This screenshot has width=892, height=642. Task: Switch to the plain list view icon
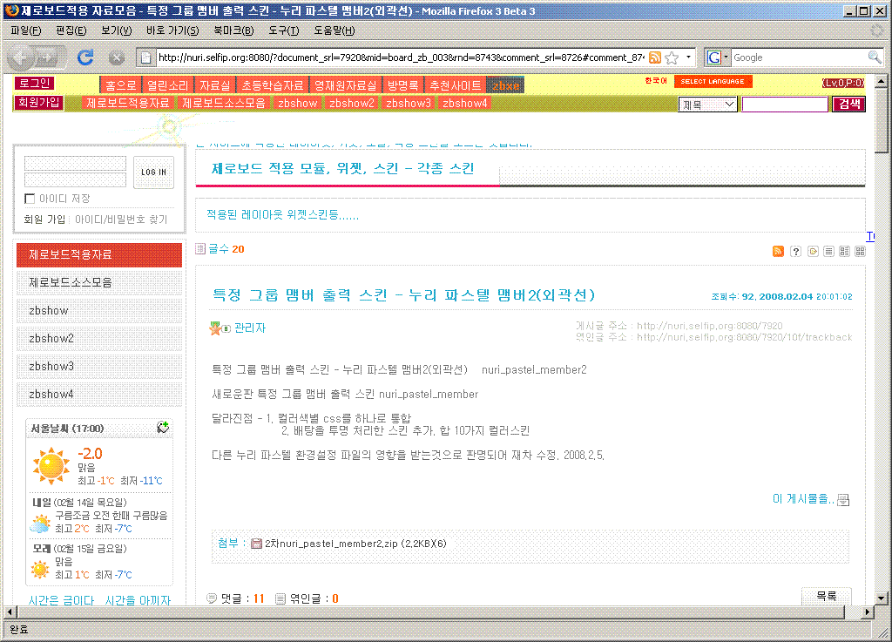coord(829,252)
